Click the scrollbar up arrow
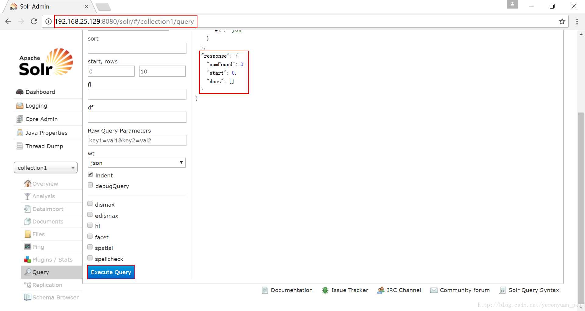This screenshot has height=311, width=585. coord(581,34)
